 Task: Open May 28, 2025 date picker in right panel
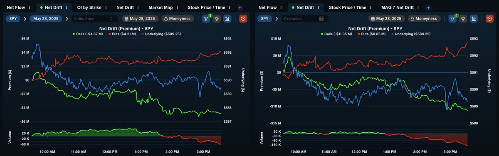point(387,19)
